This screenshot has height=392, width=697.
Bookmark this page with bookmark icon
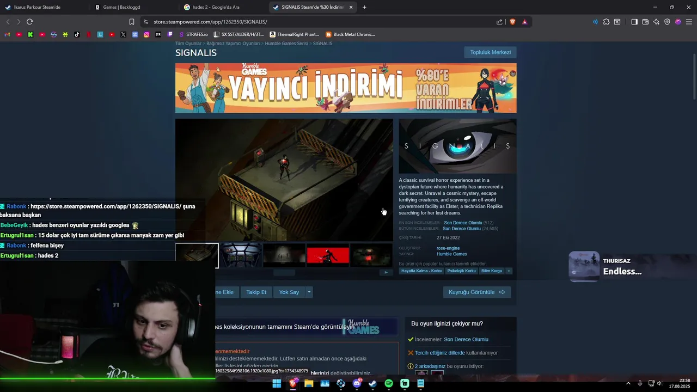[x=131, y=22]
